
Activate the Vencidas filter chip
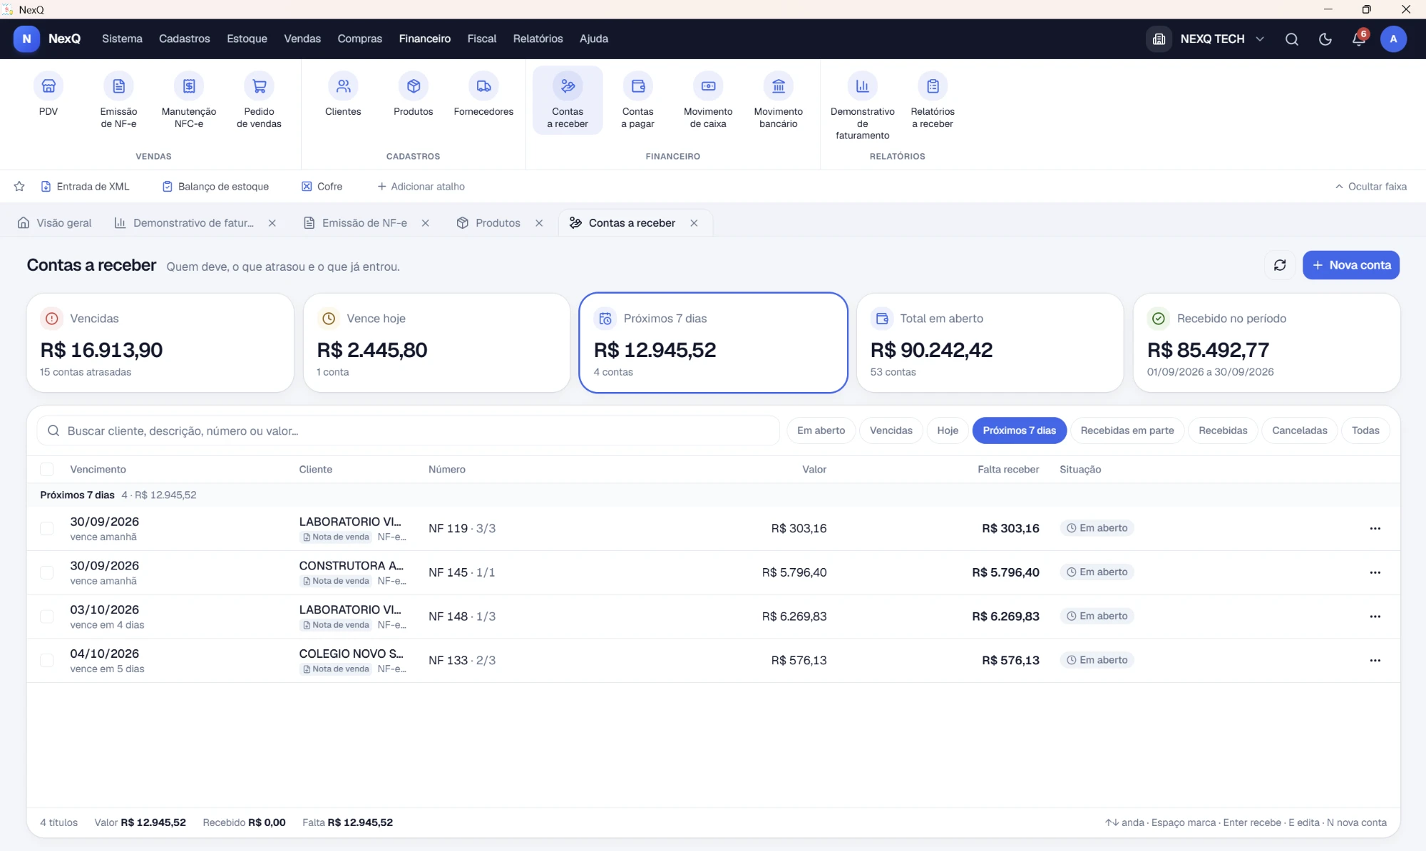pos(891,430)
